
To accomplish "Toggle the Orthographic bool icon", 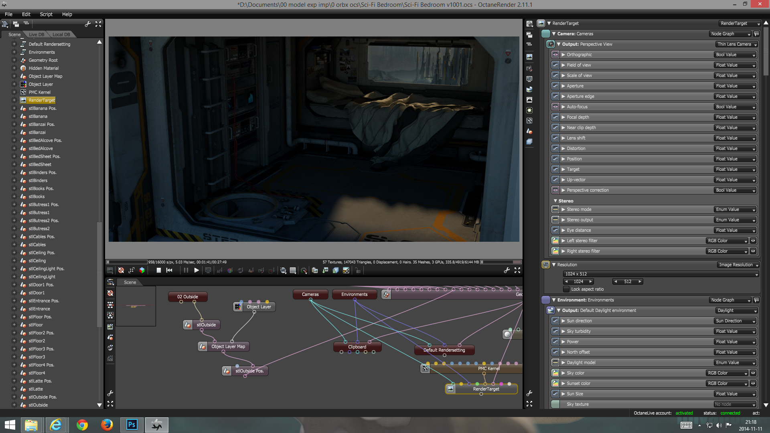I will tap(555, 55).
